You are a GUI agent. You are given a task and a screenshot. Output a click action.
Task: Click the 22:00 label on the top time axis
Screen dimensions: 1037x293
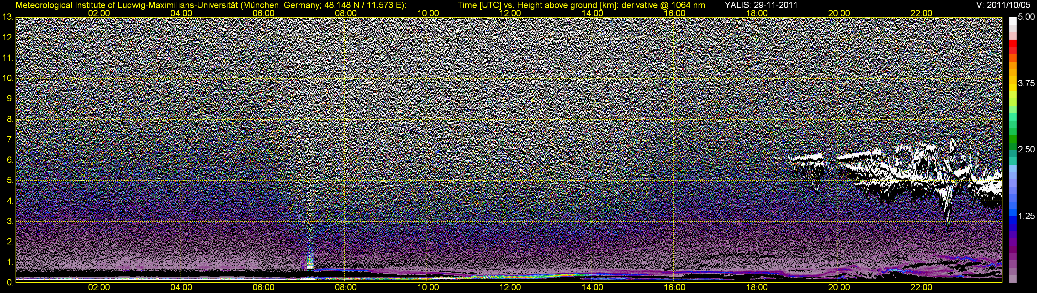(x=921, y=13)
